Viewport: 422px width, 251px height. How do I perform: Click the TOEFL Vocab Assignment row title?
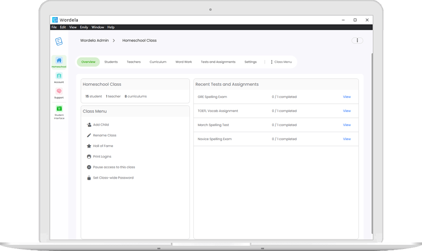click(x=218, y=111)
